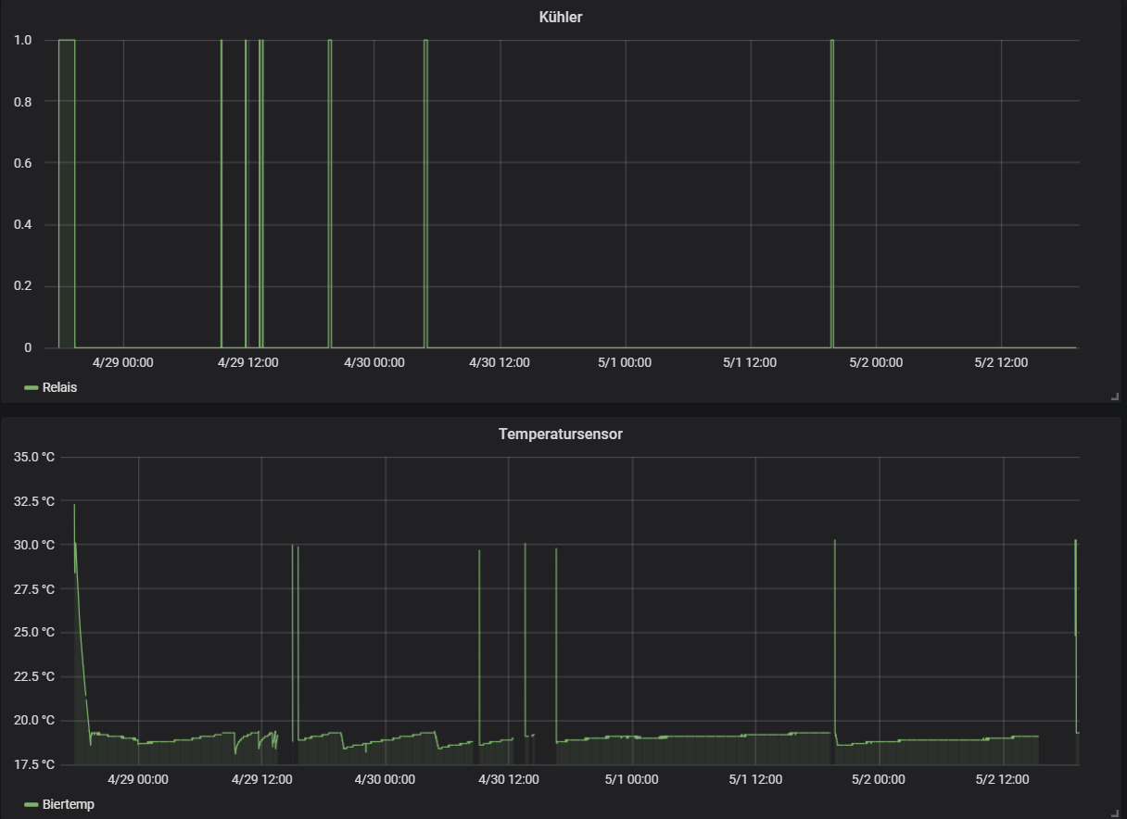The image size is (1127, 819).
Task: Toggle the Biertemp series in legend
Action: (x=68, y=804)
